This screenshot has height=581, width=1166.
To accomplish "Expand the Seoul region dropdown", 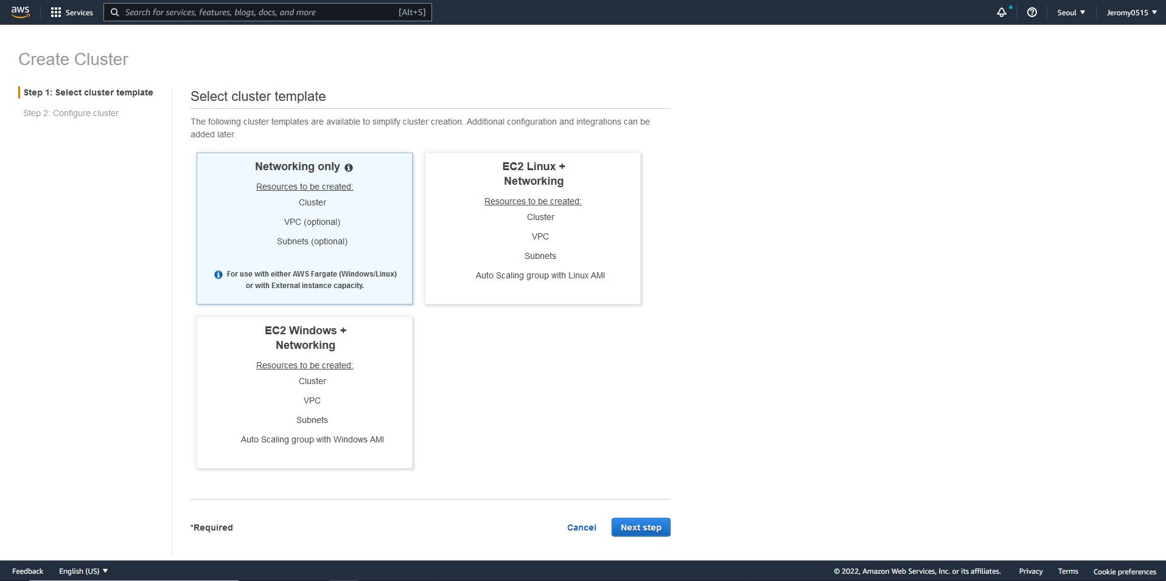I will pos(1071,12).
